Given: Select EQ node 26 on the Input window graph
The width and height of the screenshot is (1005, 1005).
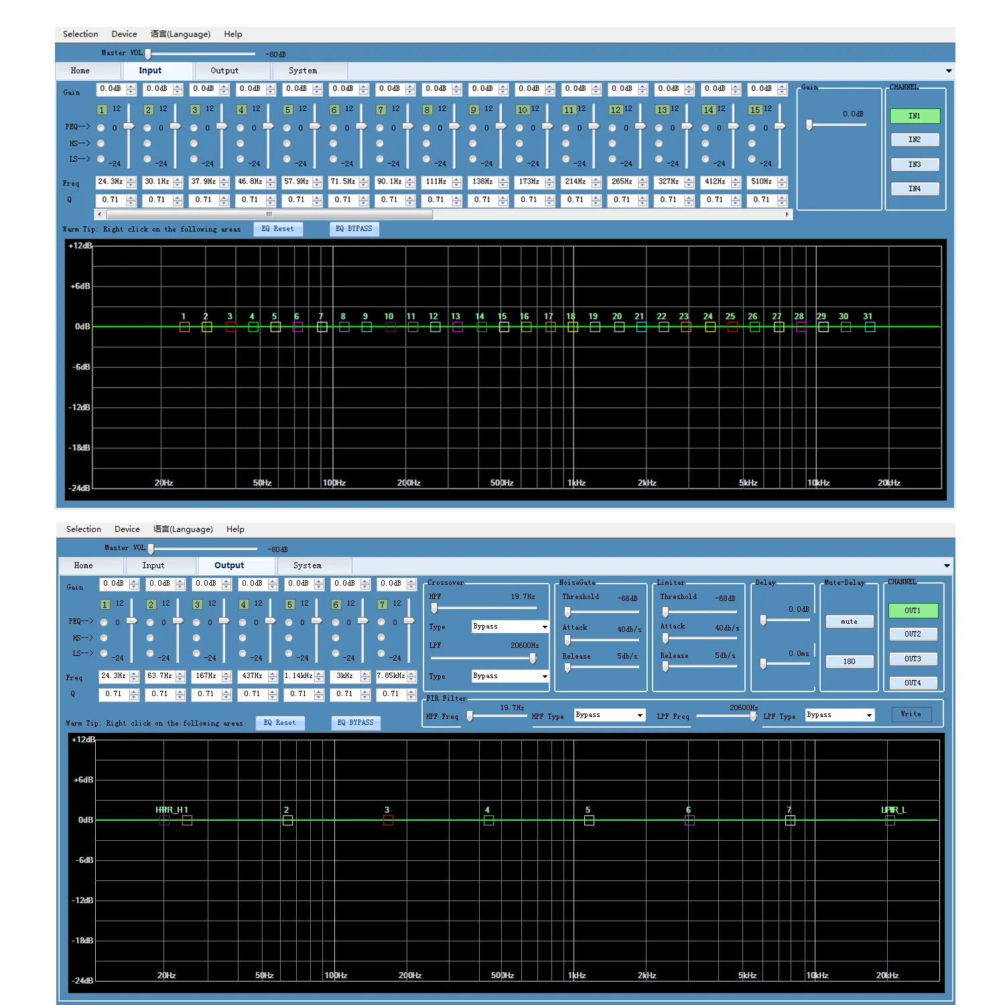Looking at the screenshot, I should (754, 327).
